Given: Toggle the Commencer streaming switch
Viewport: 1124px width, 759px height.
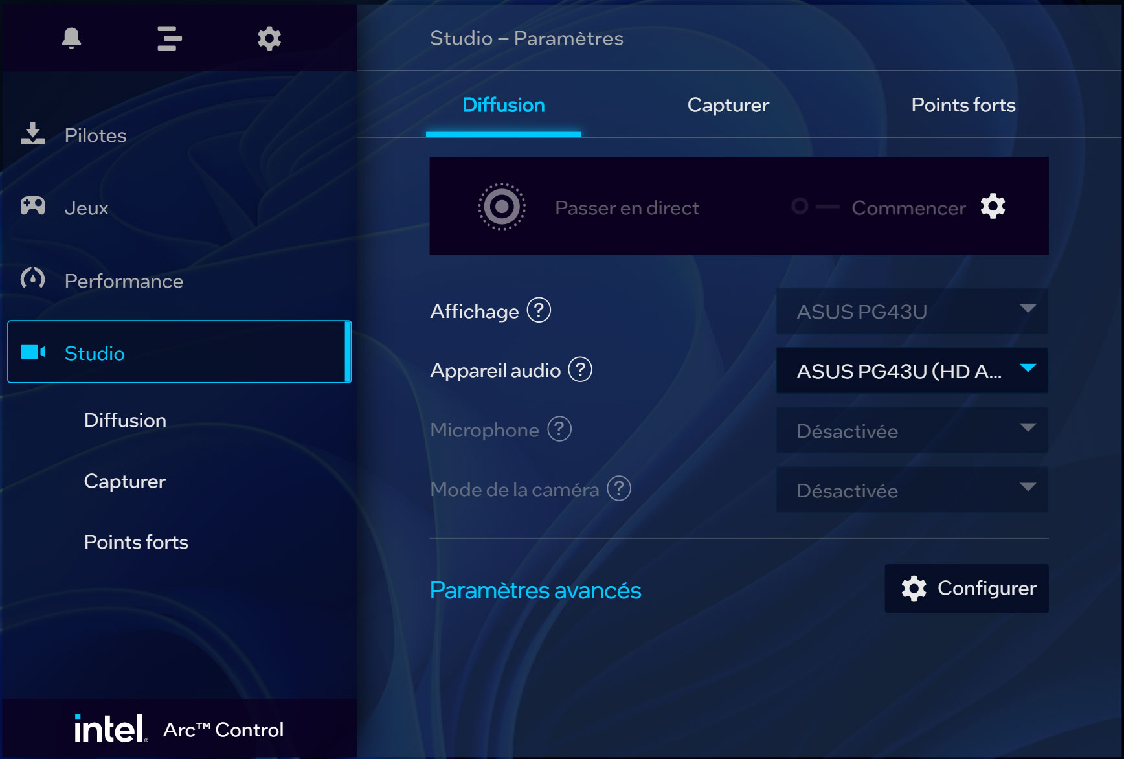Looking at the screenshot, I should tap(815, 207).
